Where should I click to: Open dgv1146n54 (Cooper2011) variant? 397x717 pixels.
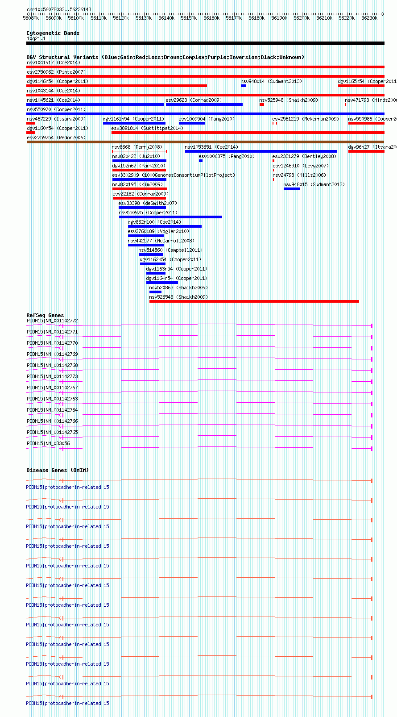(x=58, y=81)
